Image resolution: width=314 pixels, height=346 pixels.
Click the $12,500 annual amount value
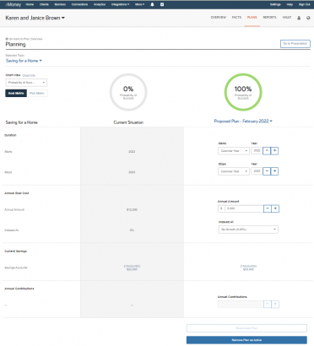click(x=132, y=210)
